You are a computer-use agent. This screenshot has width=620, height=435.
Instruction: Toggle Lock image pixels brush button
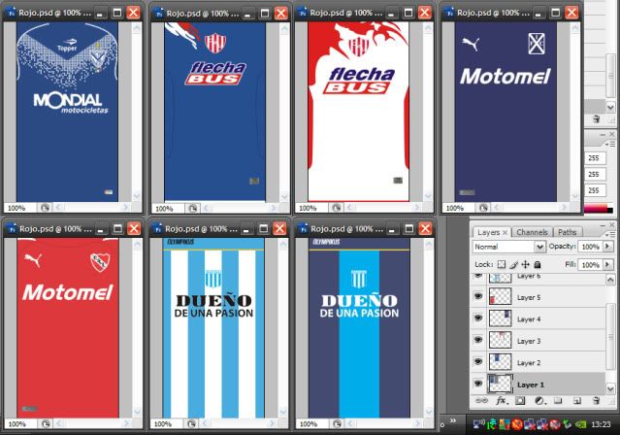pos(513,264)
